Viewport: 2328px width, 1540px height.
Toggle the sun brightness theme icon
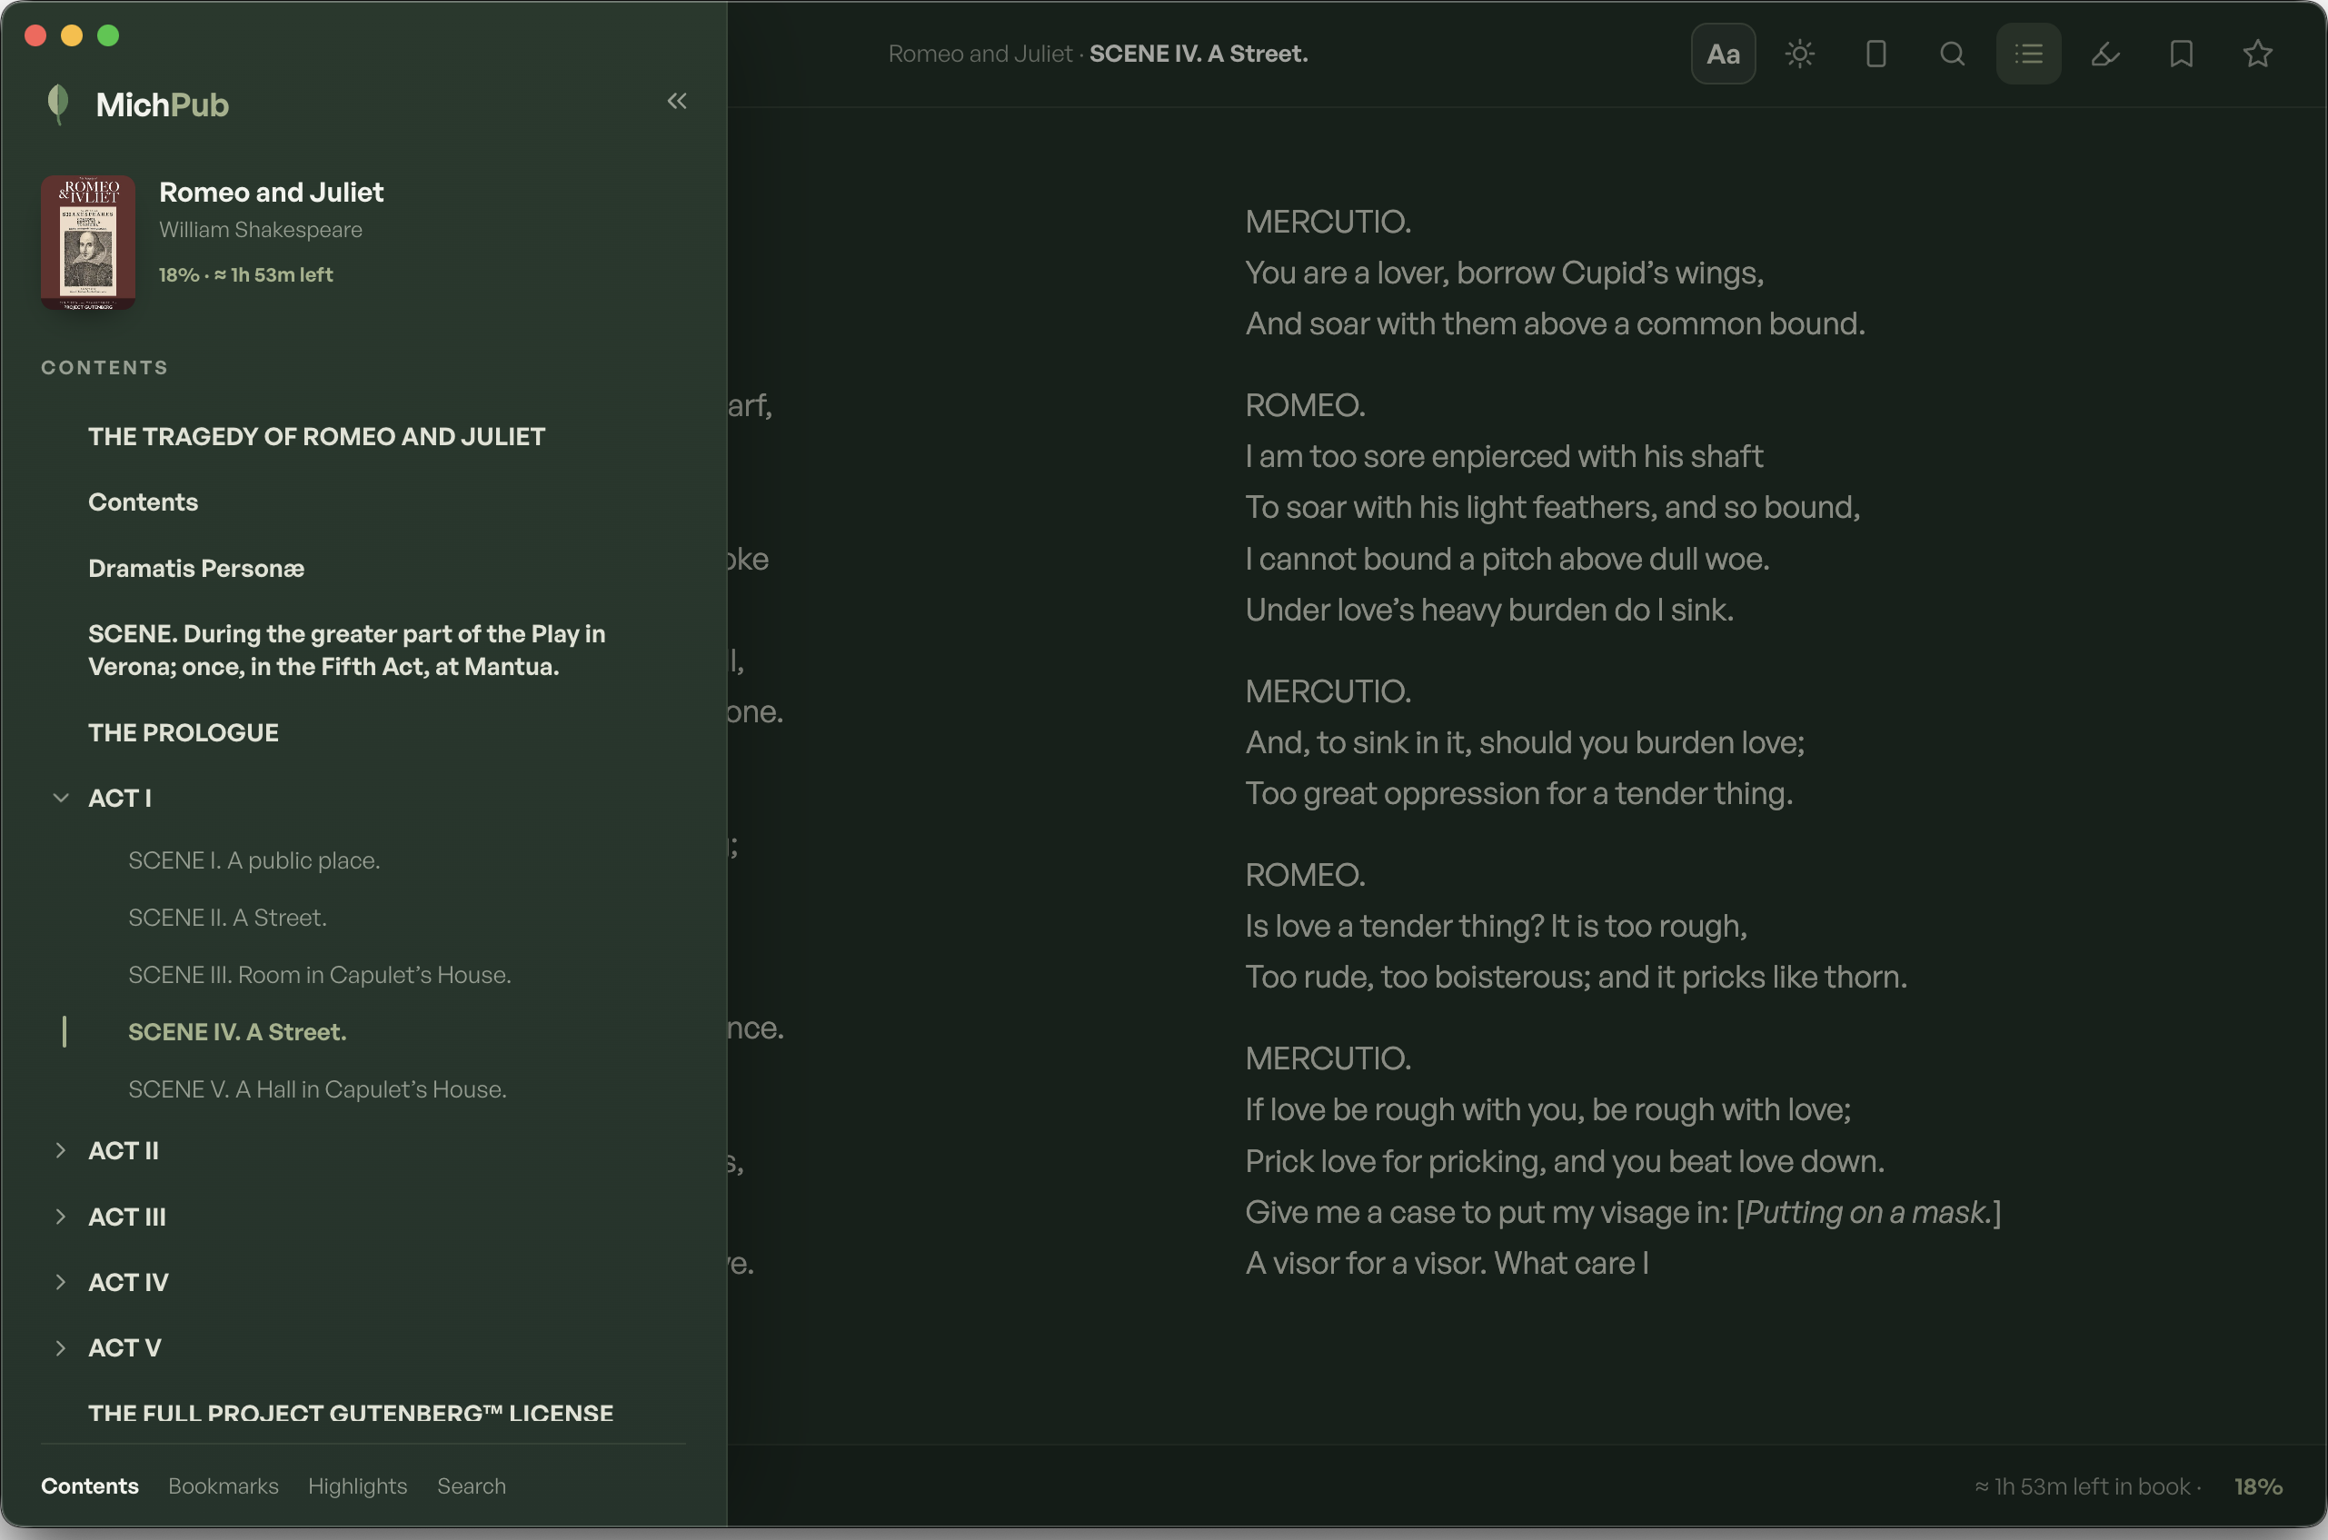tap(1799, 54)
